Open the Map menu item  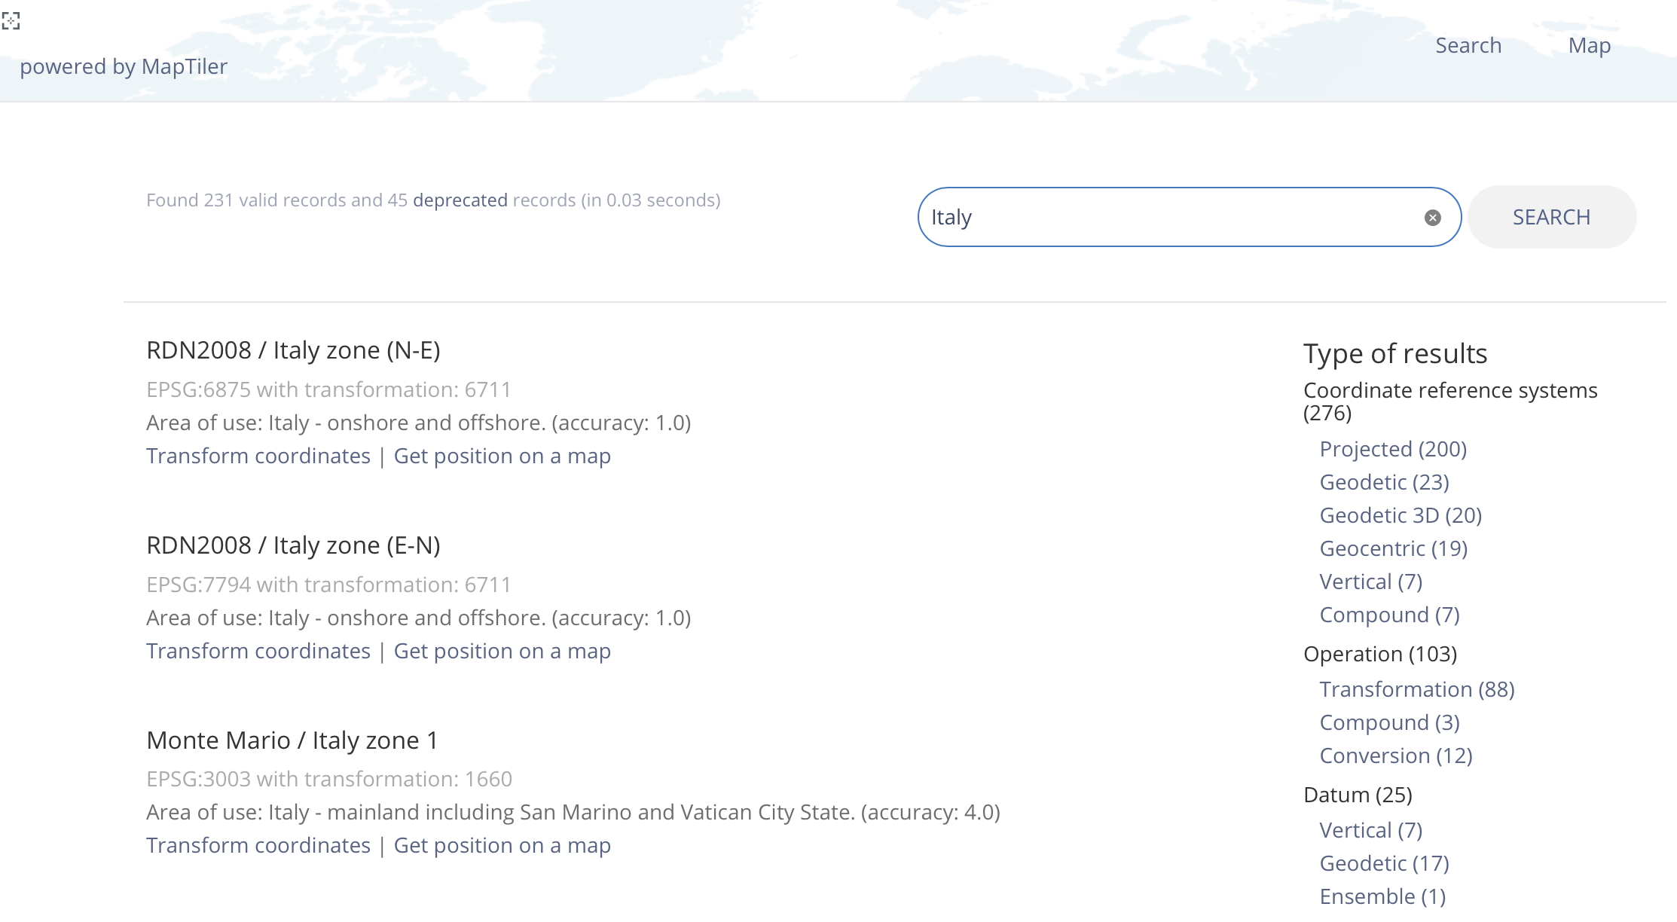tap(1589, 46)
